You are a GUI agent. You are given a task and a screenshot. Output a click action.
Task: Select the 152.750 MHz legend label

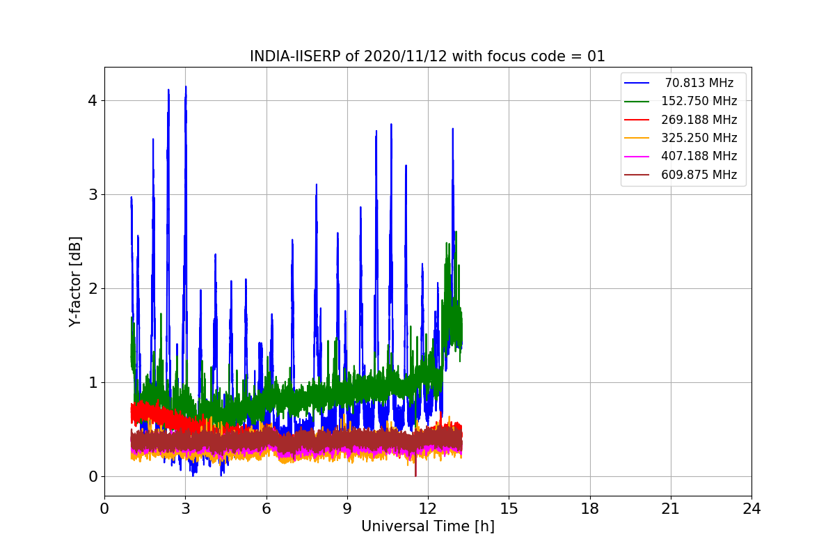pyautogui.click(x=699, y=101)
